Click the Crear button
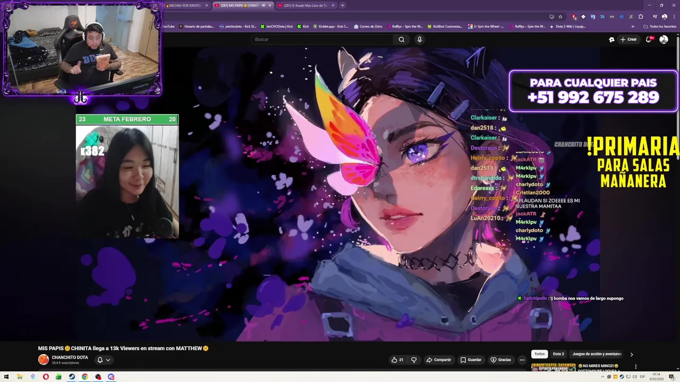The width and height of the screenshot is (680, 382). click(x=628, y=39)
